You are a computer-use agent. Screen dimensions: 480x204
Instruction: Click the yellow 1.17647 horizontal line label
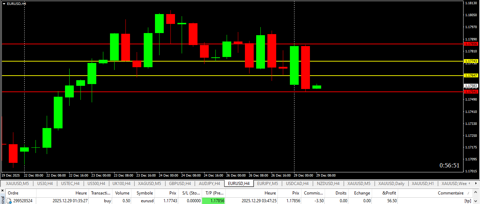coord(471,76)
